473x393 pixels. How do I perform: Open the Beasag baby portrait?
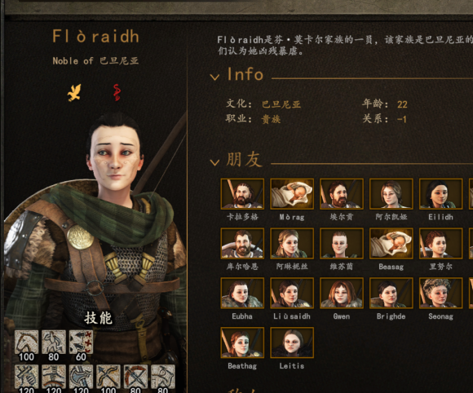click(x=391, y=244)
